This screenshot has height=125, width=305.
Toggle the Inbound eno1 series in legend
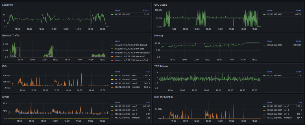(130, 49)
